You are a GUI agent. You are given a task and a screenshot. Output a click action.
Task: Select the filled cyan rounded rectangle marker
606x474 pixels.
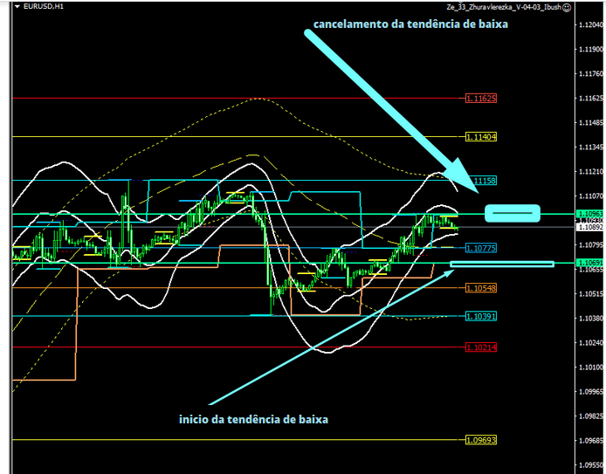point(513,213)
